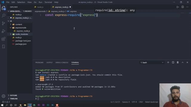Image resolution: width=191 pixels, height=107 pixels.
Task: Open the Run and Debug view
Action: click(x=4, y=31)
